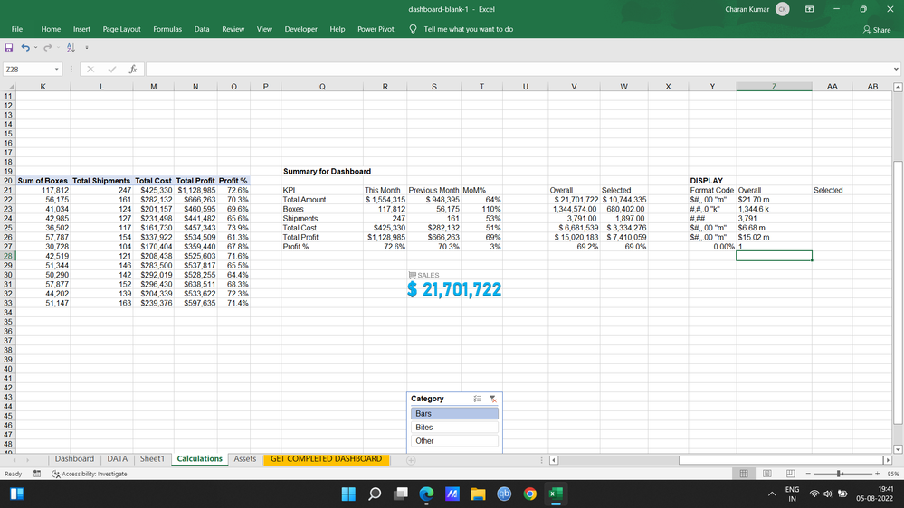Open the Page Layout ribbon tab
The image size is (904, 508).
(x=121, y=29)
